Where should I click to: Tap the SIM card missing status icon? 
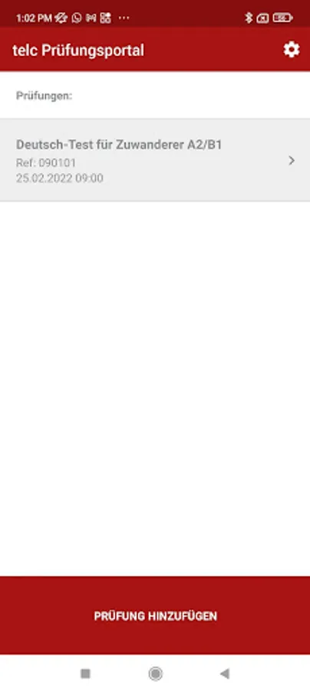(x=262, y=18)
